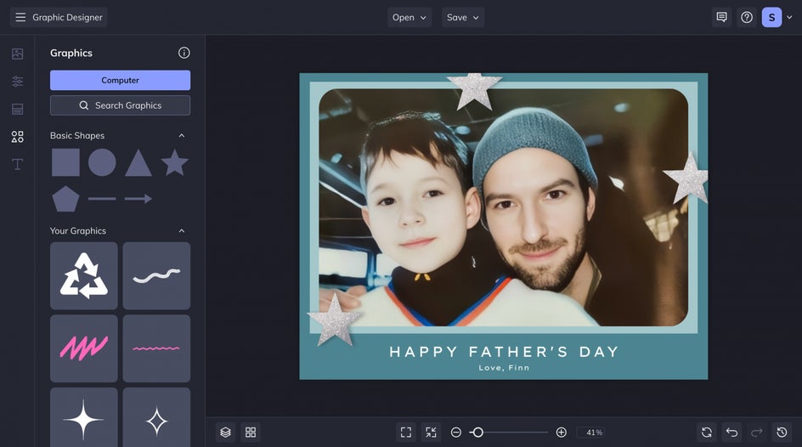Add the triangle basic shape
This screenshot has width=802, height=447.
click(x=138, y=163)
